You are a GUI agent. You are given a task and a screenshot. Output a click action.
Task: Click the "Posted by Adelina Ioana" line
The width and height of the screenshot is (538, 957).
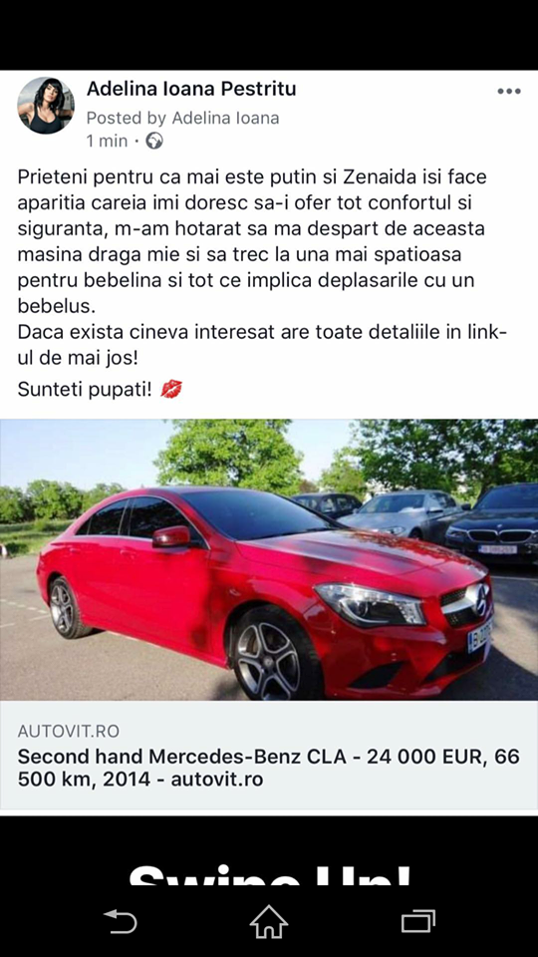tap(183, 118)
